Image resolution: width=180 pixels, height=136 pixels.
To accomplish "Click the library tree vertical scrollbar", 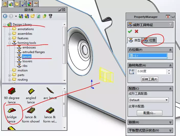I will pos(64,45).
